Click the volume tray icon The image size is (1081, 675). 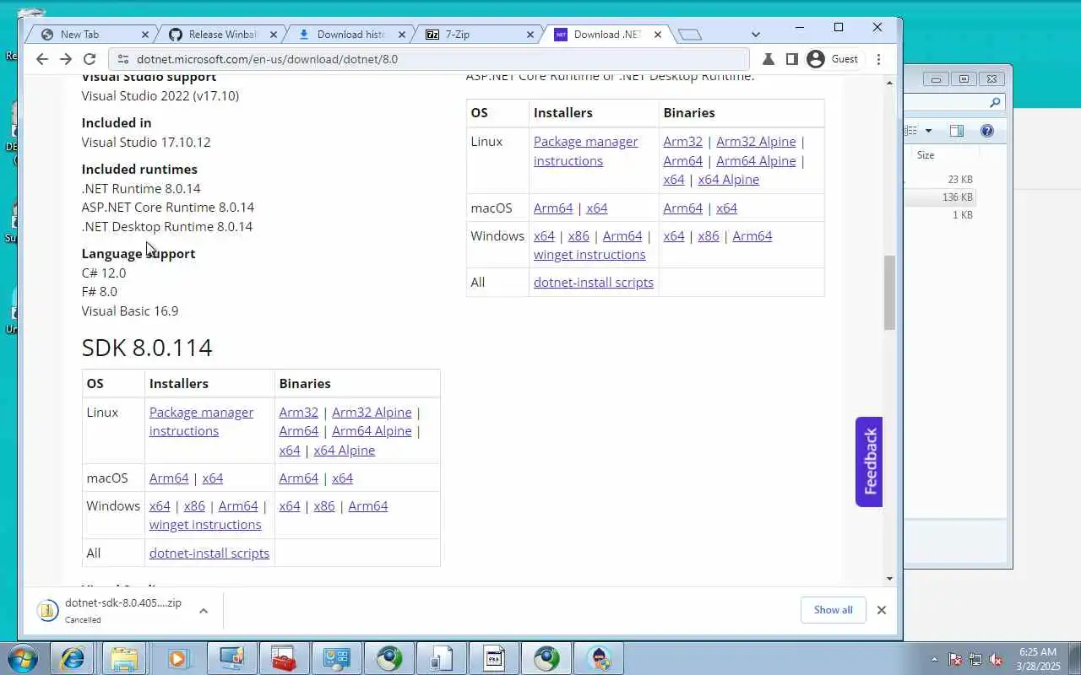coord(997,659)
